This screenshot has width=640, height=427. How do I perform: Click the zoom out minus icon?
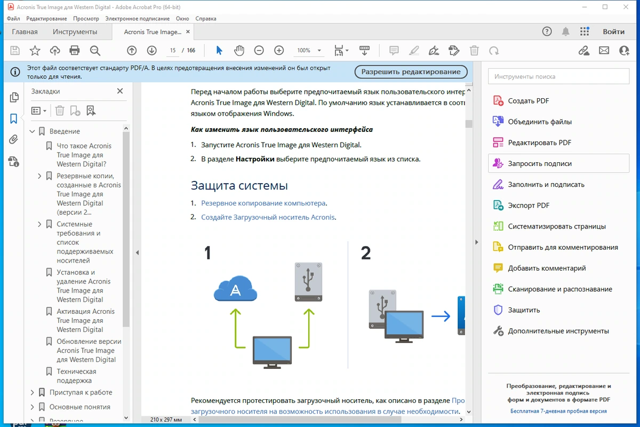tap(259, 50)
